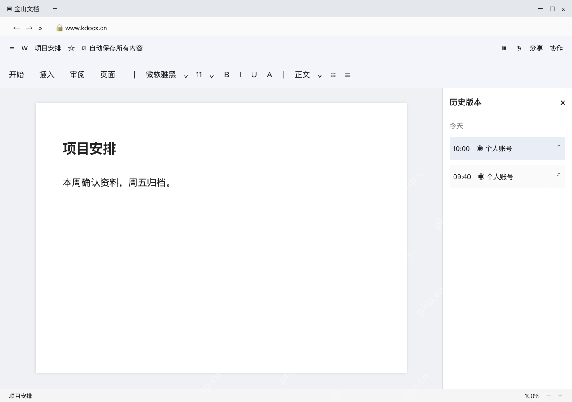Toggle the history version clock icon
The height and width of the screenshot is (402, 572).
518,48
